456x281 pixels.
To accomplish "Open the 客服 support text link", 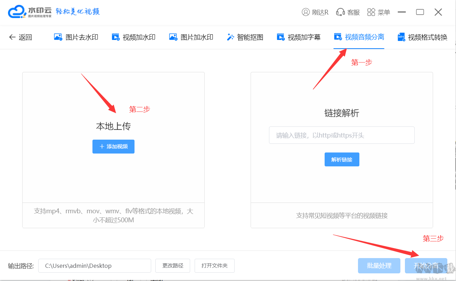I will (353, 13).
